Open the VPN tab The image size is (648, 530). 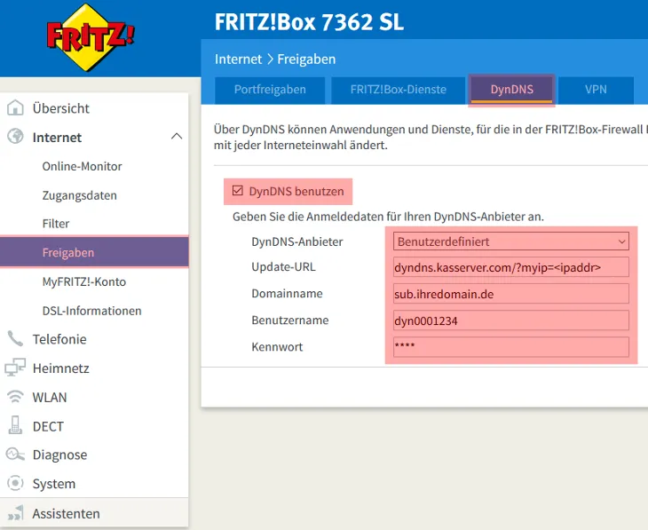[596, 90]
